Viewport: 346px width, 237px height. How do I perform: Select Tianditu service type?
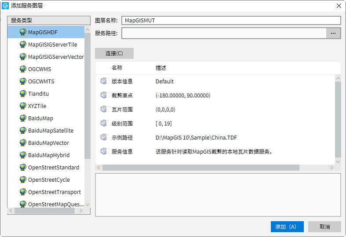point(46,93)
